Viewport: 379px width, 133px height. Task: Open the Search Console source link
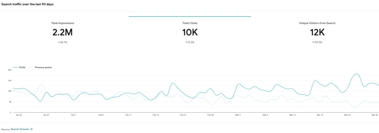20,129
